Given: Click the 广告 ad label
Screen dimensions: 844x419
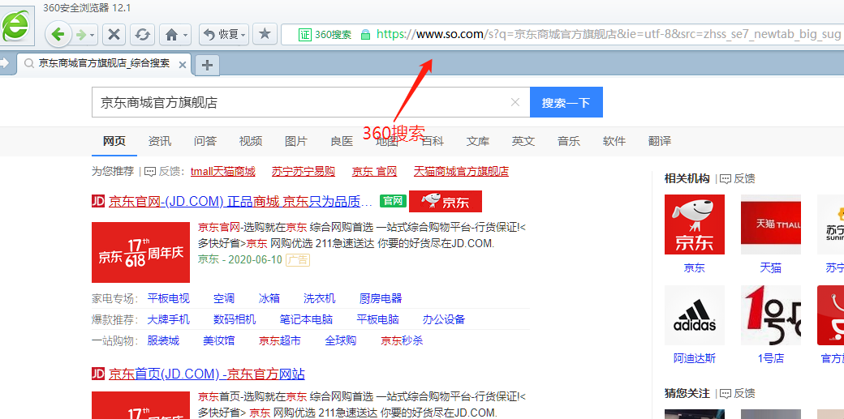Looking at the screenshot, I should pos(298,260).
